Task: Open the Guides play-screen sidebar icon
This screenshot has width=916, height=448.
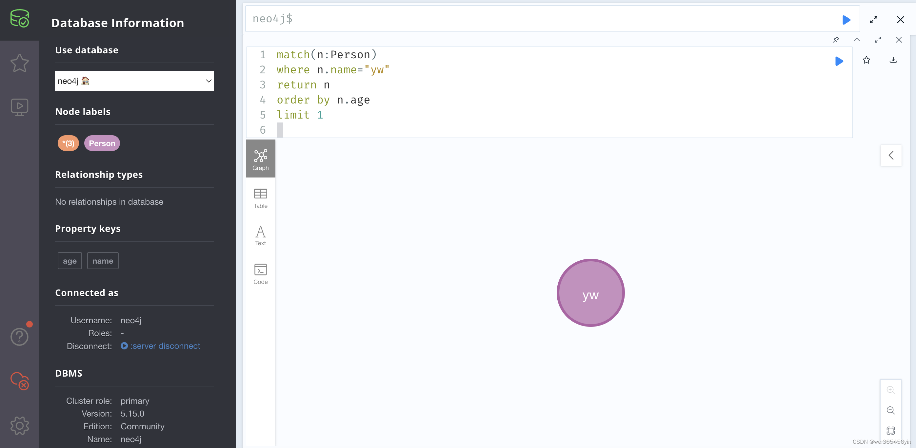Action: pos(19,107)
